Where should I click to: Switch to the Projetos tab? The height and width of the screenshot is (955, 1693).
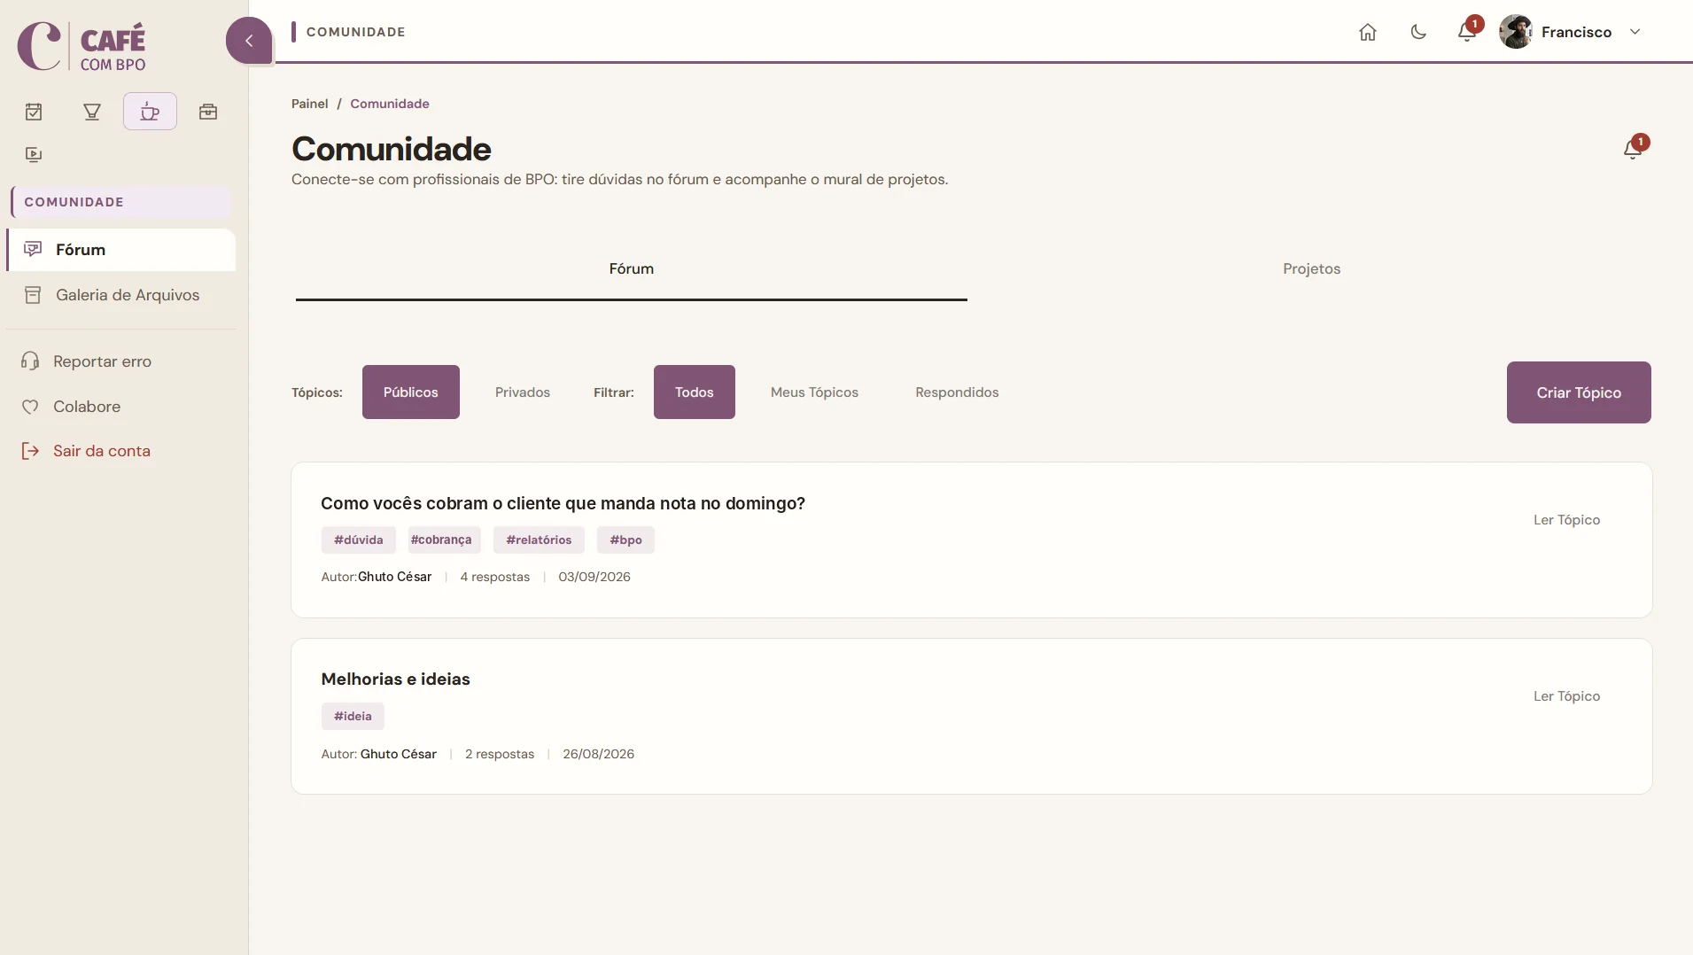[1311, 269]
